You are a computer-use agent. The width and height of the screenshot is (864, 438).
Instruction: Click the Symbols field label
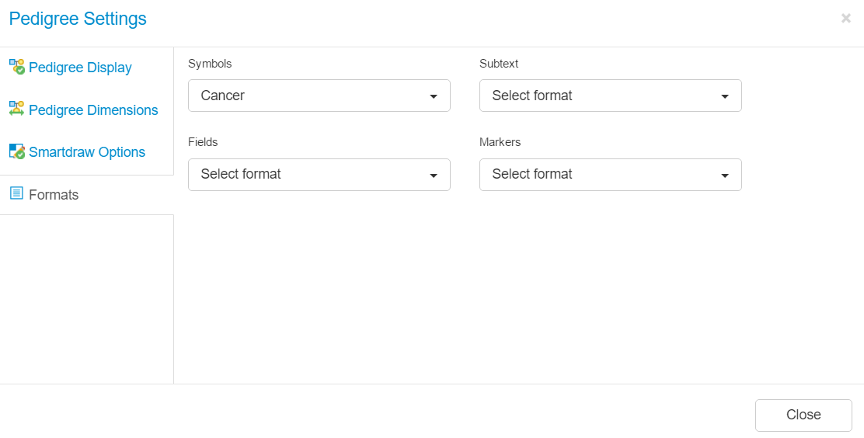tap(210, 64)
